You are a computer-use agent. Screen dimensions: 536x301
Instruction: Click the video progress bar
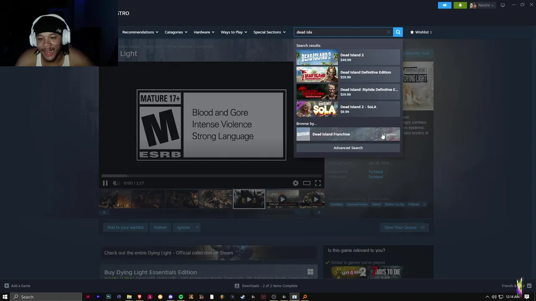[x=211, y=176]
